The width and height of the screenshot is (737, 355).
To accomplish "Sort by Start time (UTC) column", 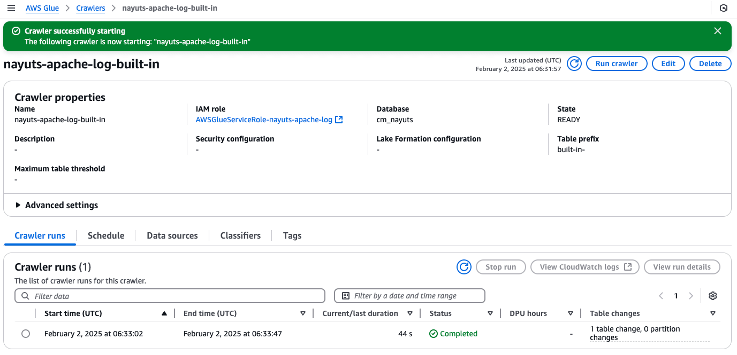I will (164, 313).
